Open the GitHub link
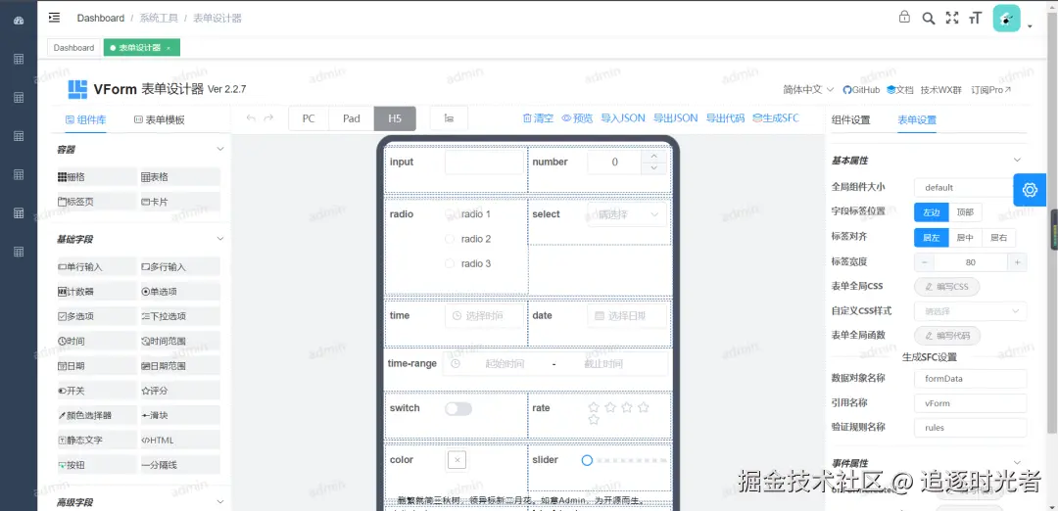Viewport: 1058px width, 511px height. point(861,90)
